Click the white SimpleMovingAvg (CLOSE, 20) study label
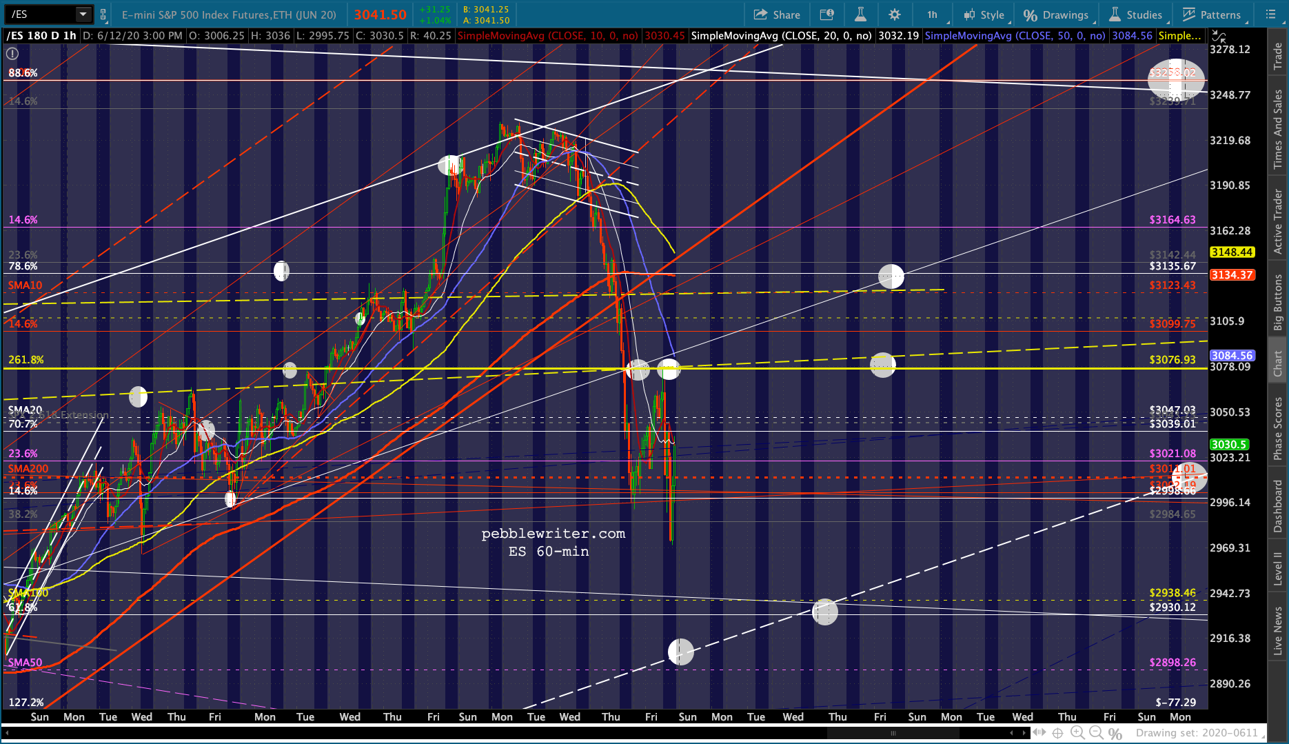 (x=782, y=36)
